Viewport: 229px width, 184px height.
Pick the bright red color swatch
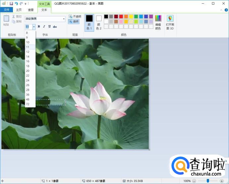(121, 17)
